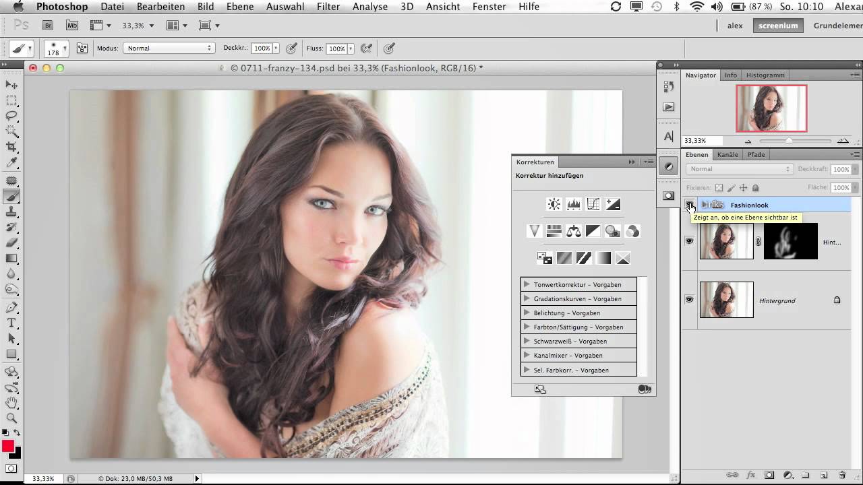Screen dimensions: 863x485
Task: Select the Brush tool in the toolbox
Action: pyautogui.click(x=11, y=197)
